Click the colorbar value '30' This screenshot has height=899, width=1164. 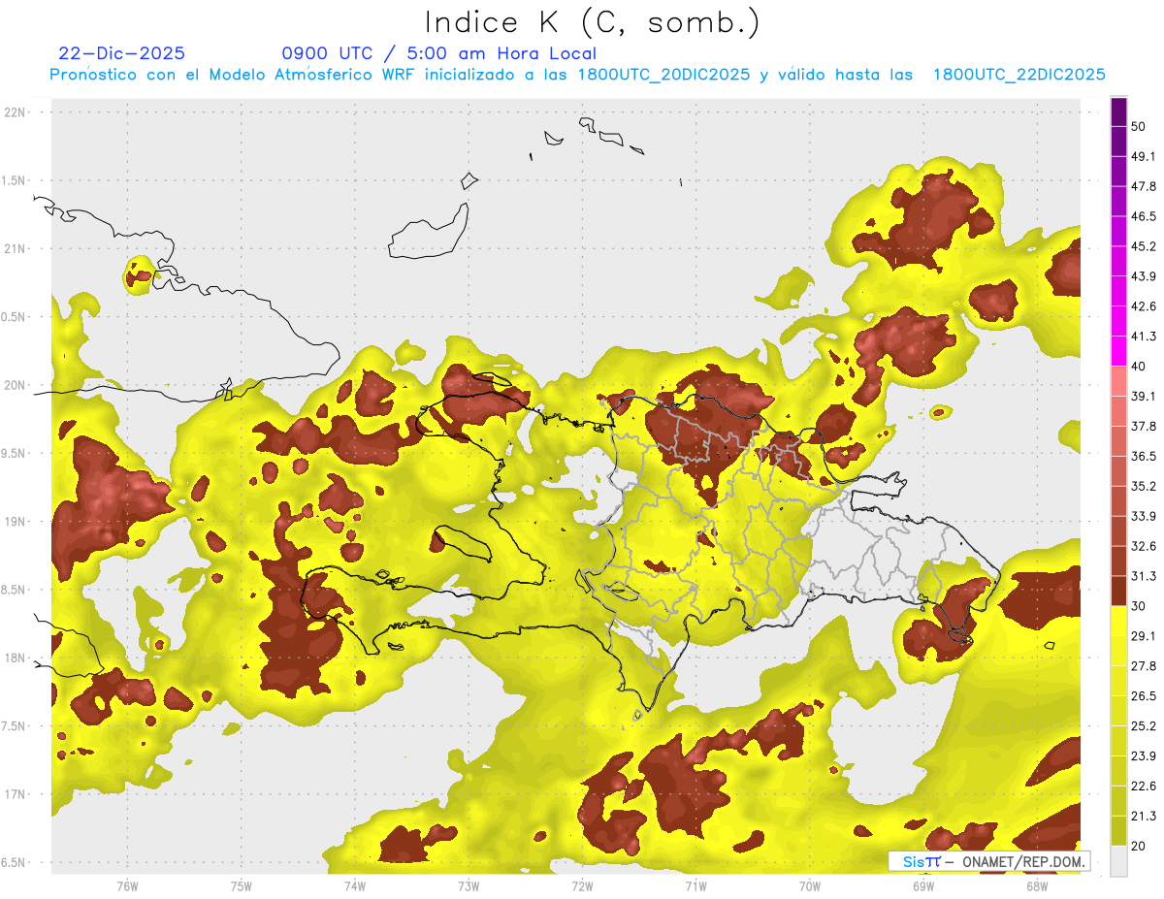point(1139,606)
